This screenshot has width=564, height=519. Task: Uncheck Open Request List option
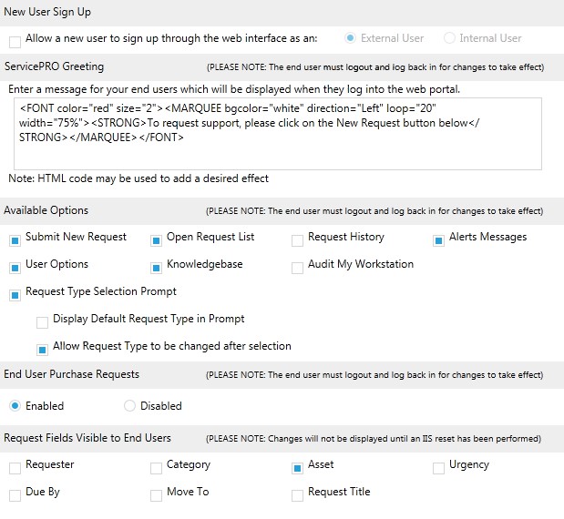(156, 240)
